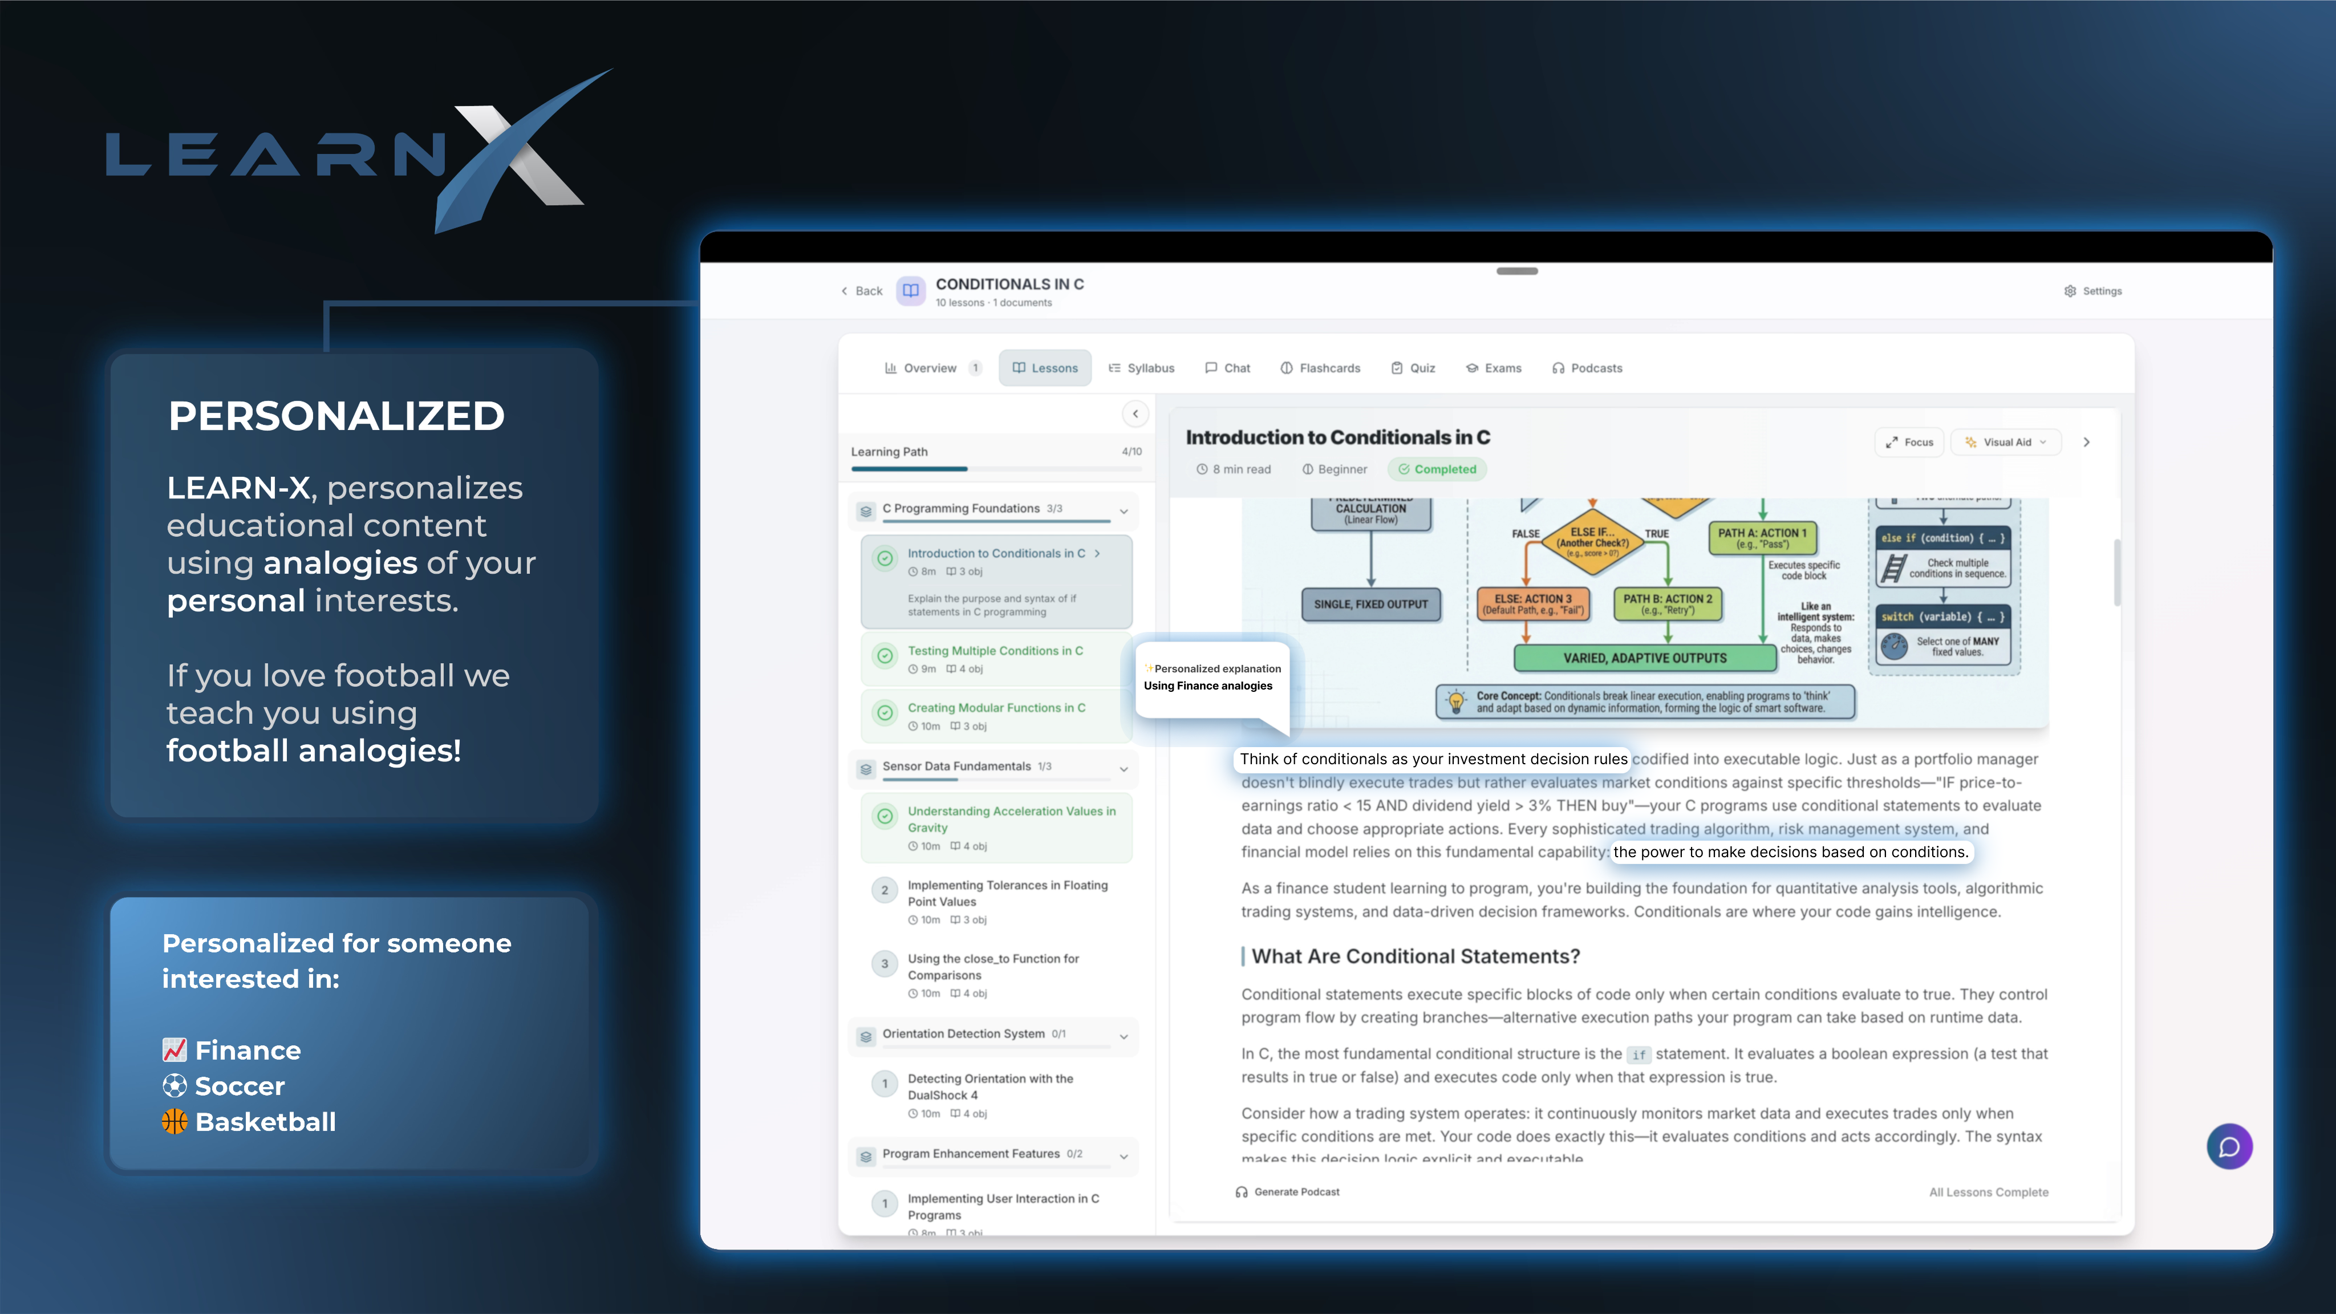2336x1314 pixels.
Task: Collapse the lesson sidebar with the left chevron
Action: 1134,413
